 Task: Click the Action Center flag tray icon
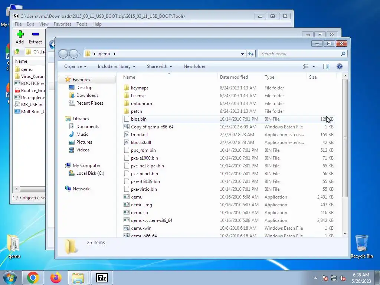[x=324, y=278]
